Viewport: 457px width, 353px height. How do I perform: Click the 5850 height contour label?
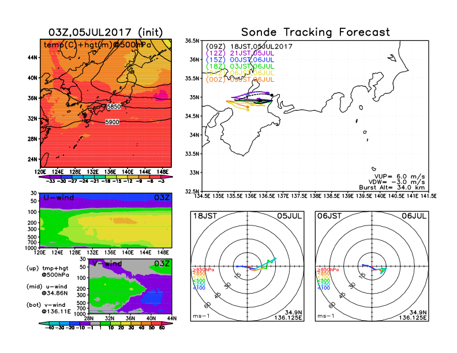(x=114, y=107)
